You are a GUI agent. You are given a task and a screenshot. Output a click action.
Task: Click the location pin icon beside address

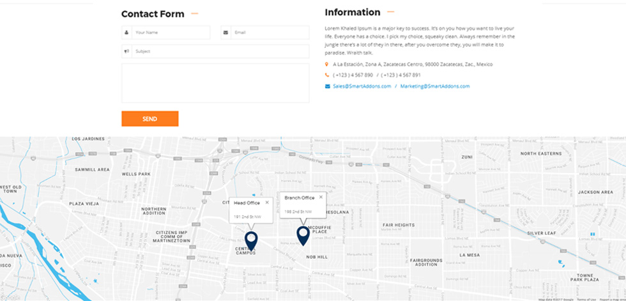326,64
